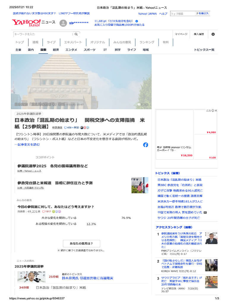Open the ランキング tab
The image size is (228, 305).
pos(147,42)
